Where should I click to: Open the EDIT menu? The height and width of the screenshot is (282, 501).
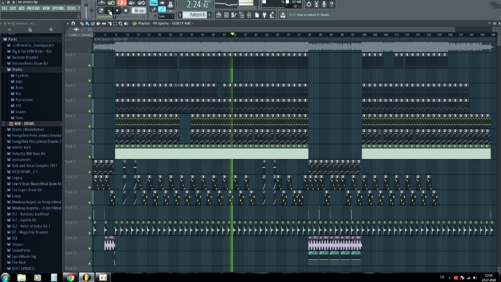pyautogui.click(x=13, y=8)
